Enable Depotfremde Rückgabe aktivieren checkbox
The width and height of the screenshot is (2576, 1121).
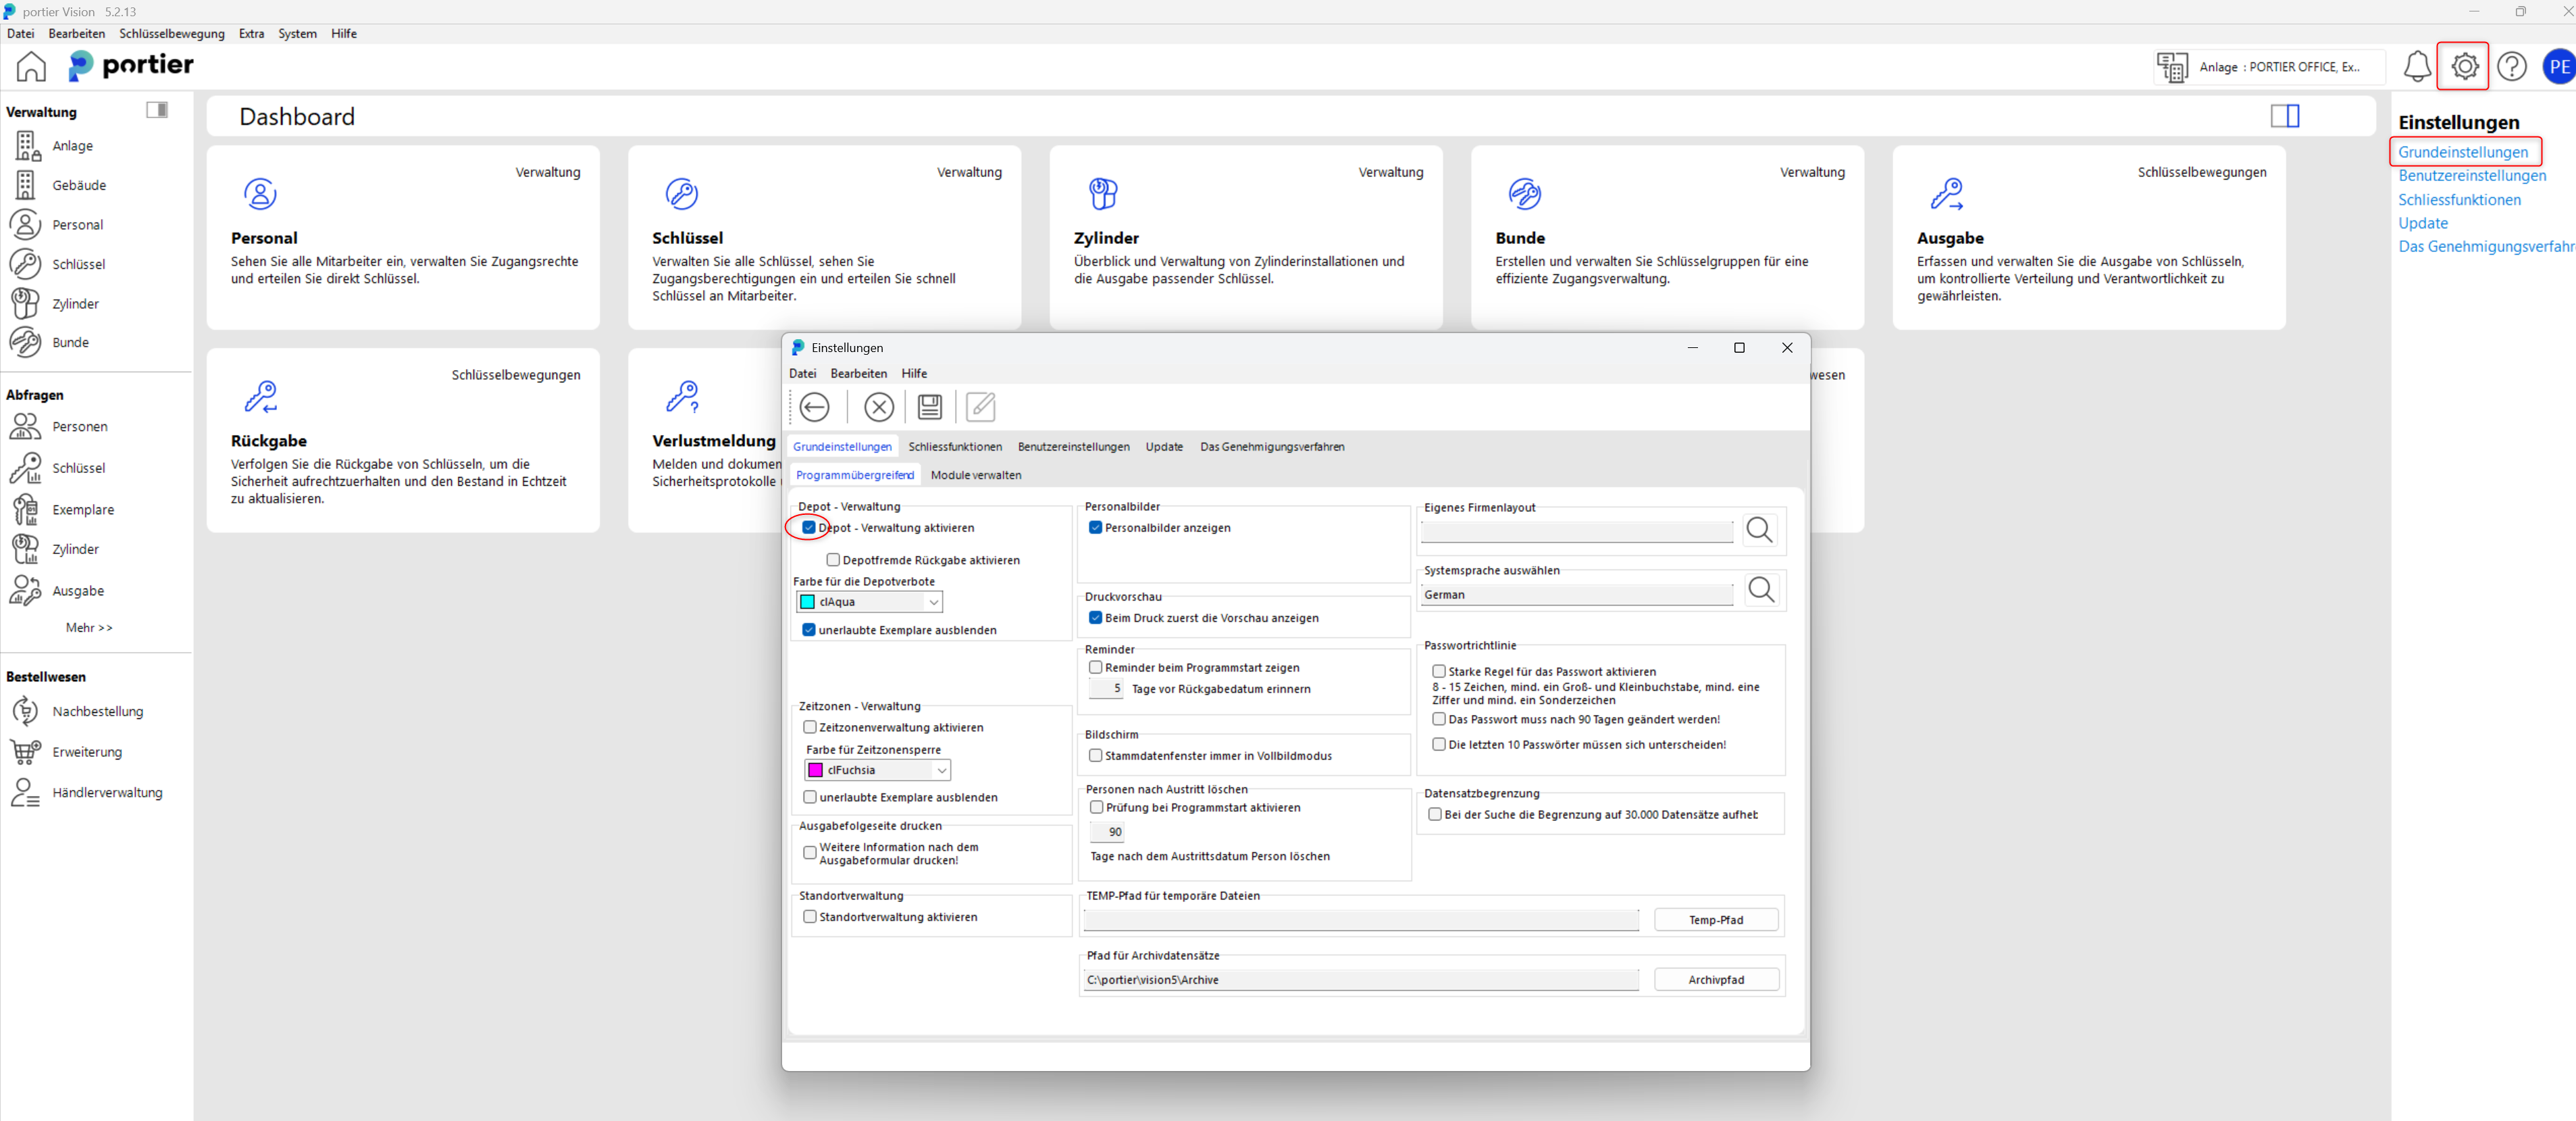click(833, 559)
